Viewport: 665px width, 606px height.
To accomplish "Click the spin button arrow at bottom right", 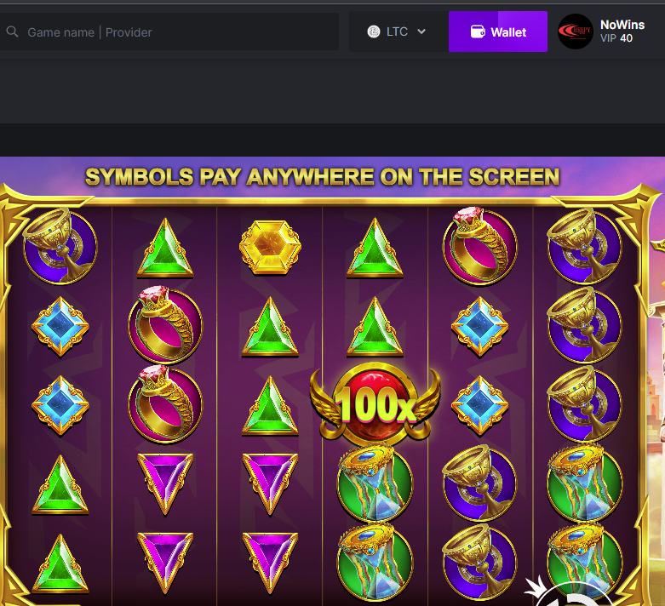I will [x=568, y=594].
